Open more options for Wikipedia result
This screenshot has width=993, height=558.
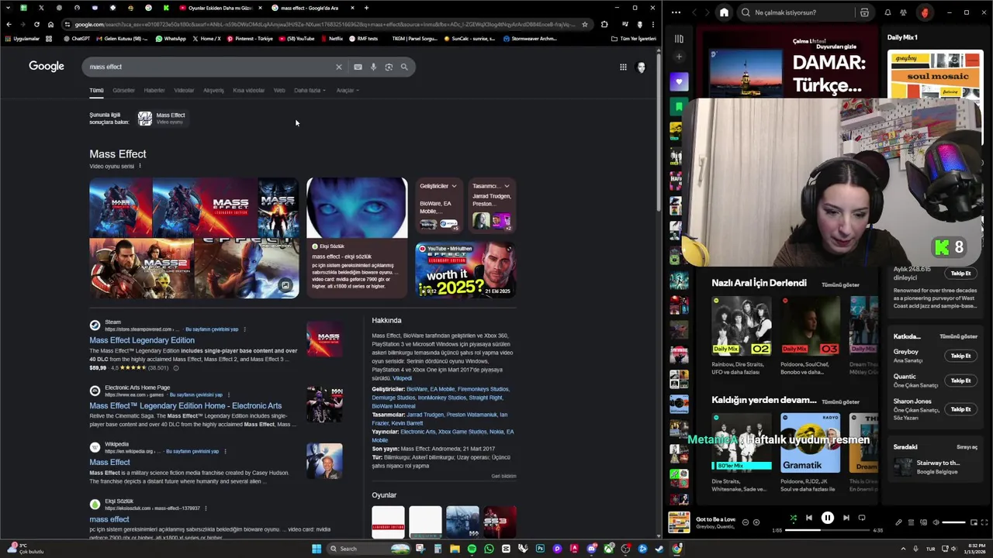click(x=225, y=451)
